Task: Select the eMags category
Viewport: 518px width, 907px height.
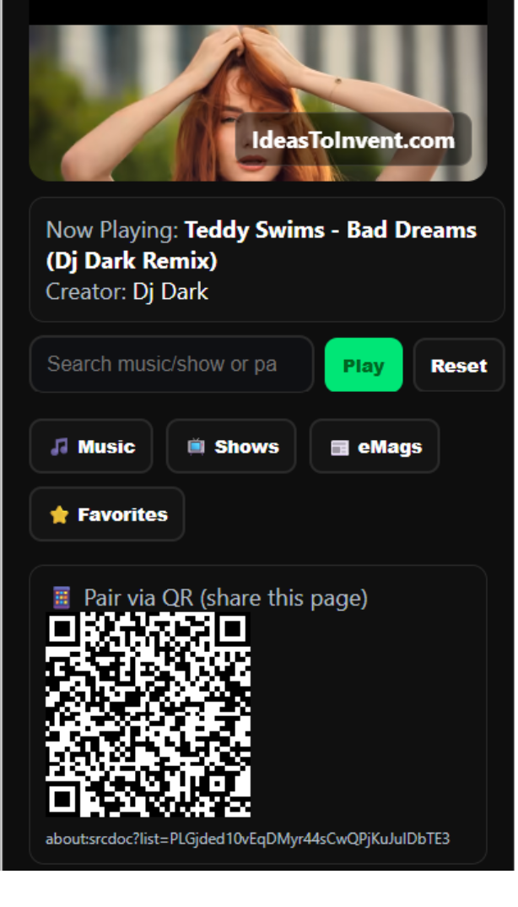Action: tap(375, 446)
